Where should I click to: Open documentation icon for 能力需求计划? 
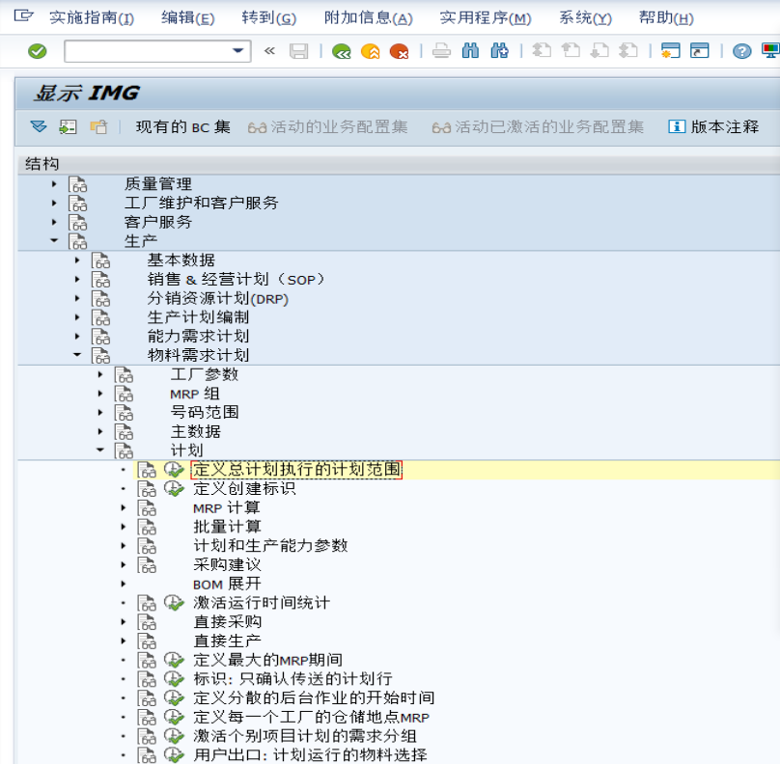click(100, 337)
